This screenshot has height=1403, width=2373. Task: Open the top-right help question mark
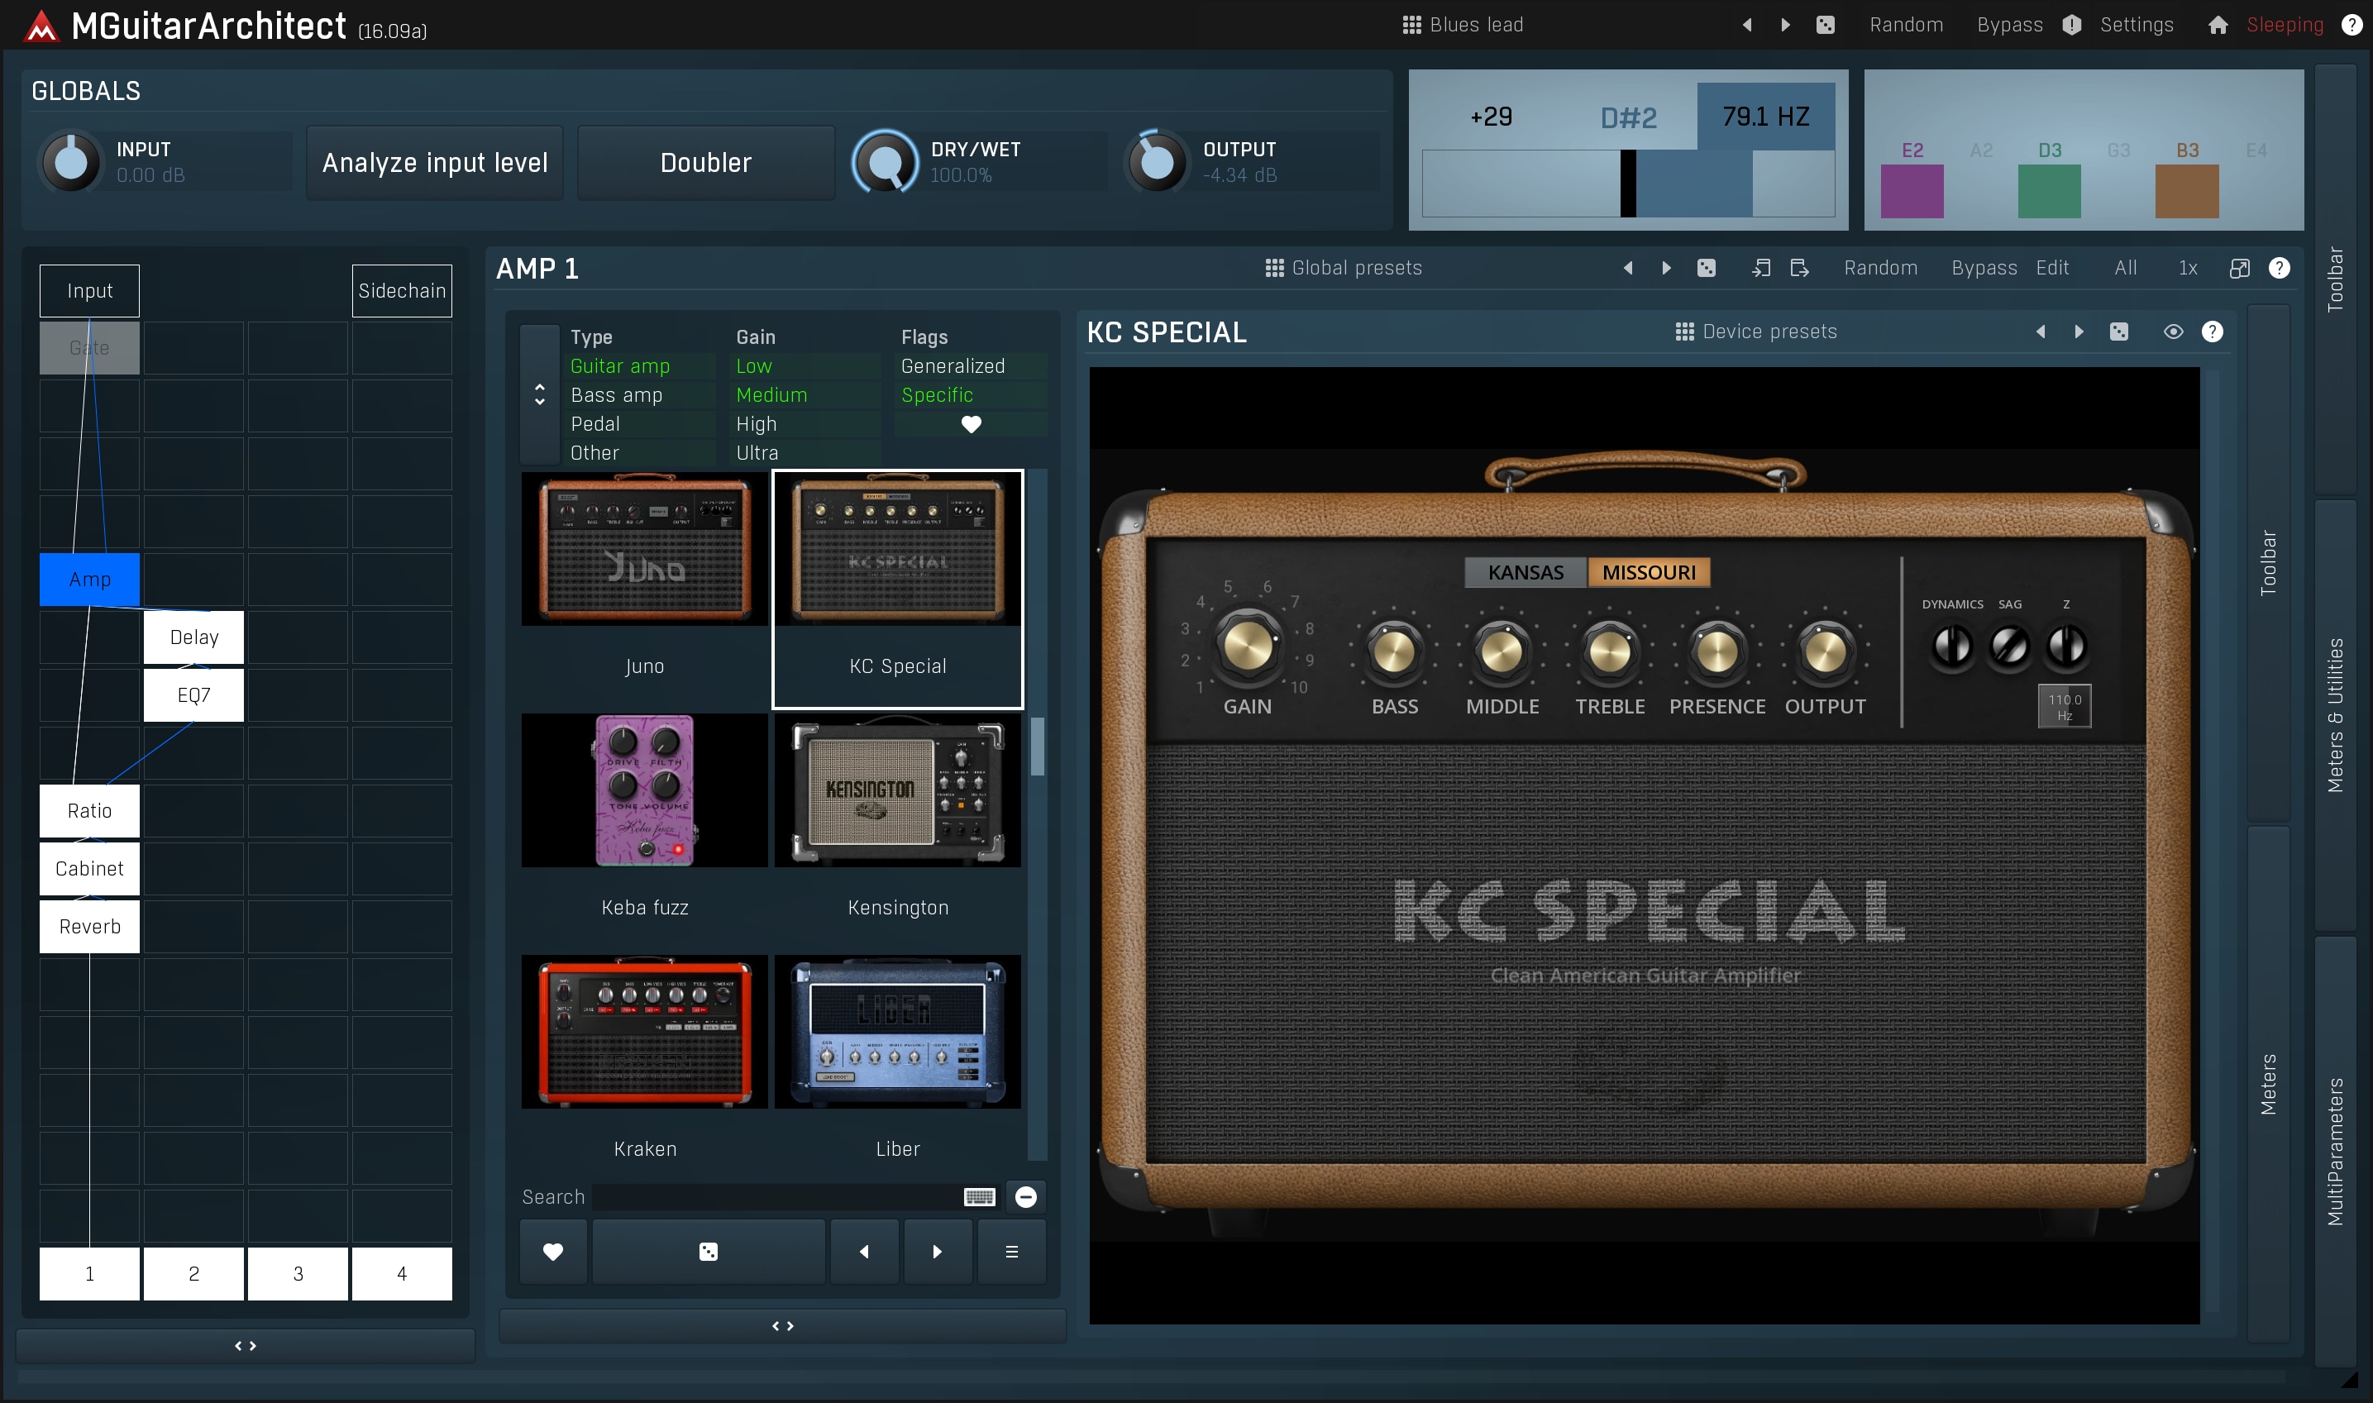coord(2352,26)
